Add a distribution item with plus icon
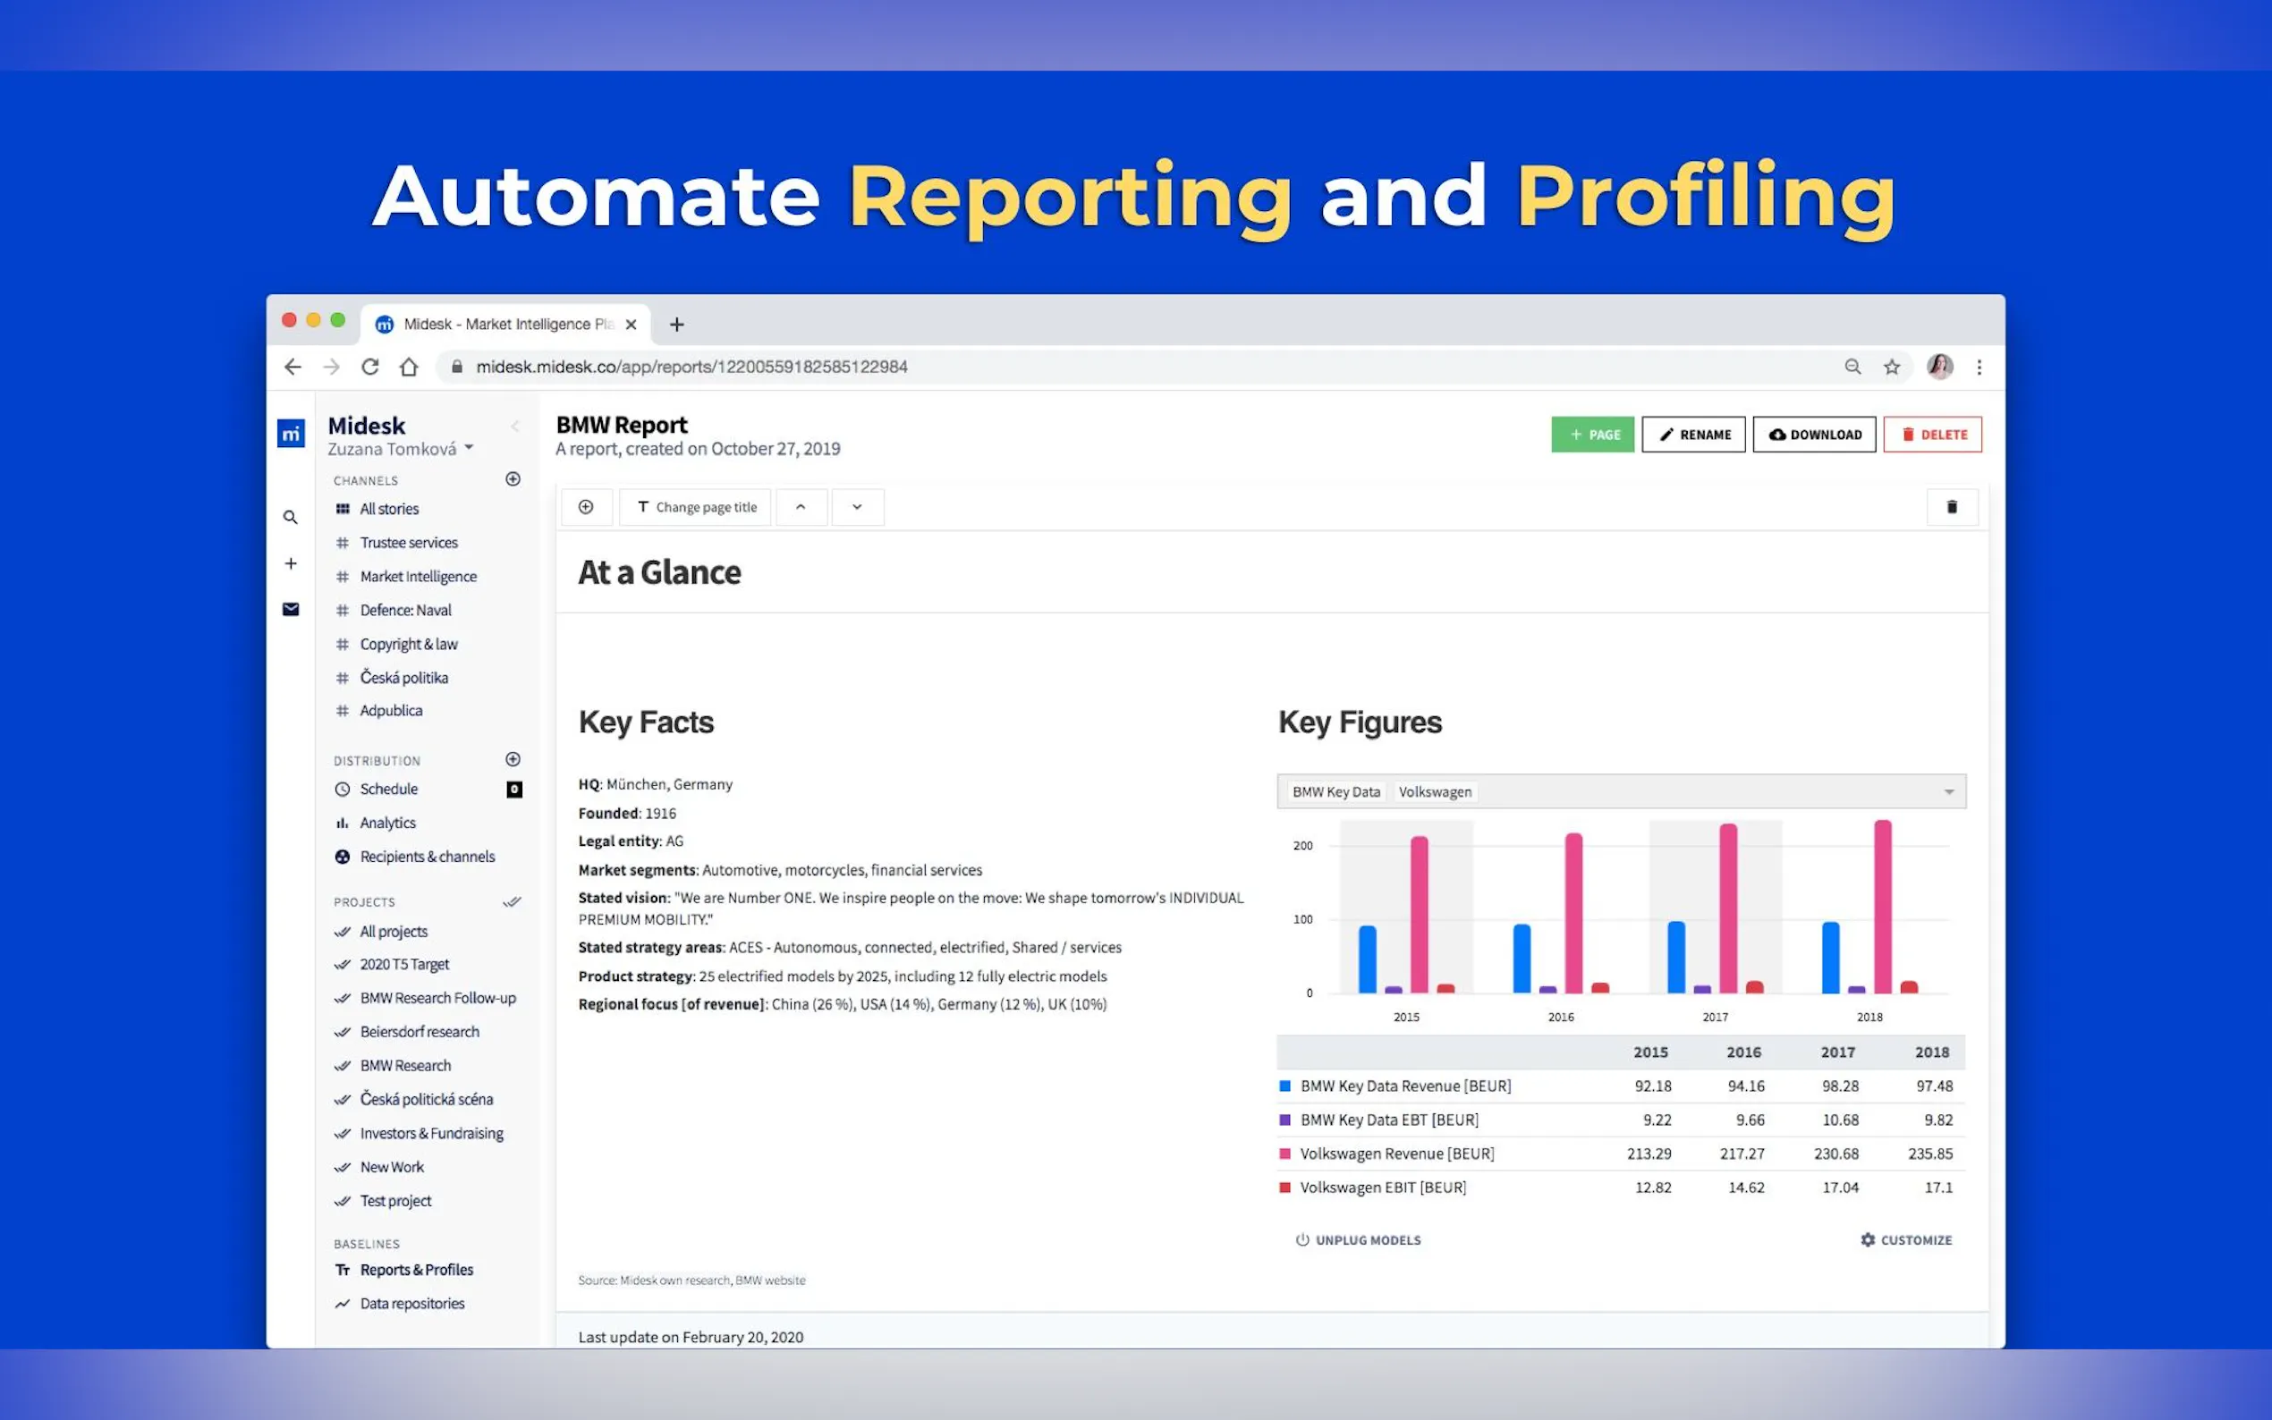 click(x=513, y=759)
